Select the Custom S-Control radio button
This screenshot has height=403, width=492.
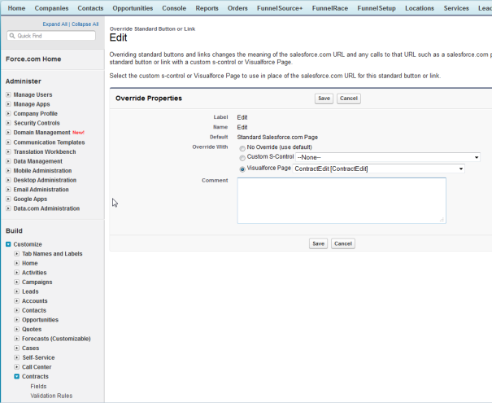click(242, 158)
